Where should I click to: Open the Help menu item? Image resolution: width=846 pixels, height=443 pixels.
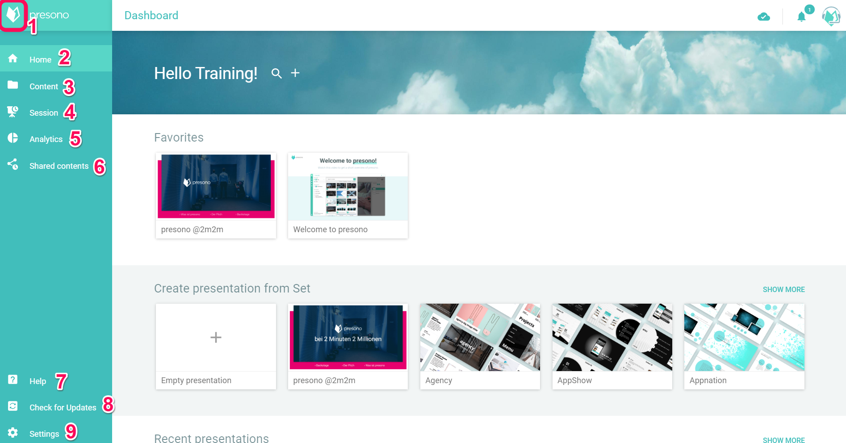[x=56, y=380]
